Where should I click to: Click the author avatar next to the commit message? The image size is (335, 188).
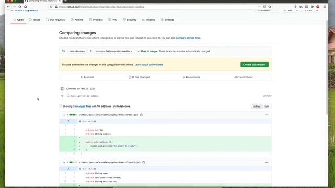68,96
